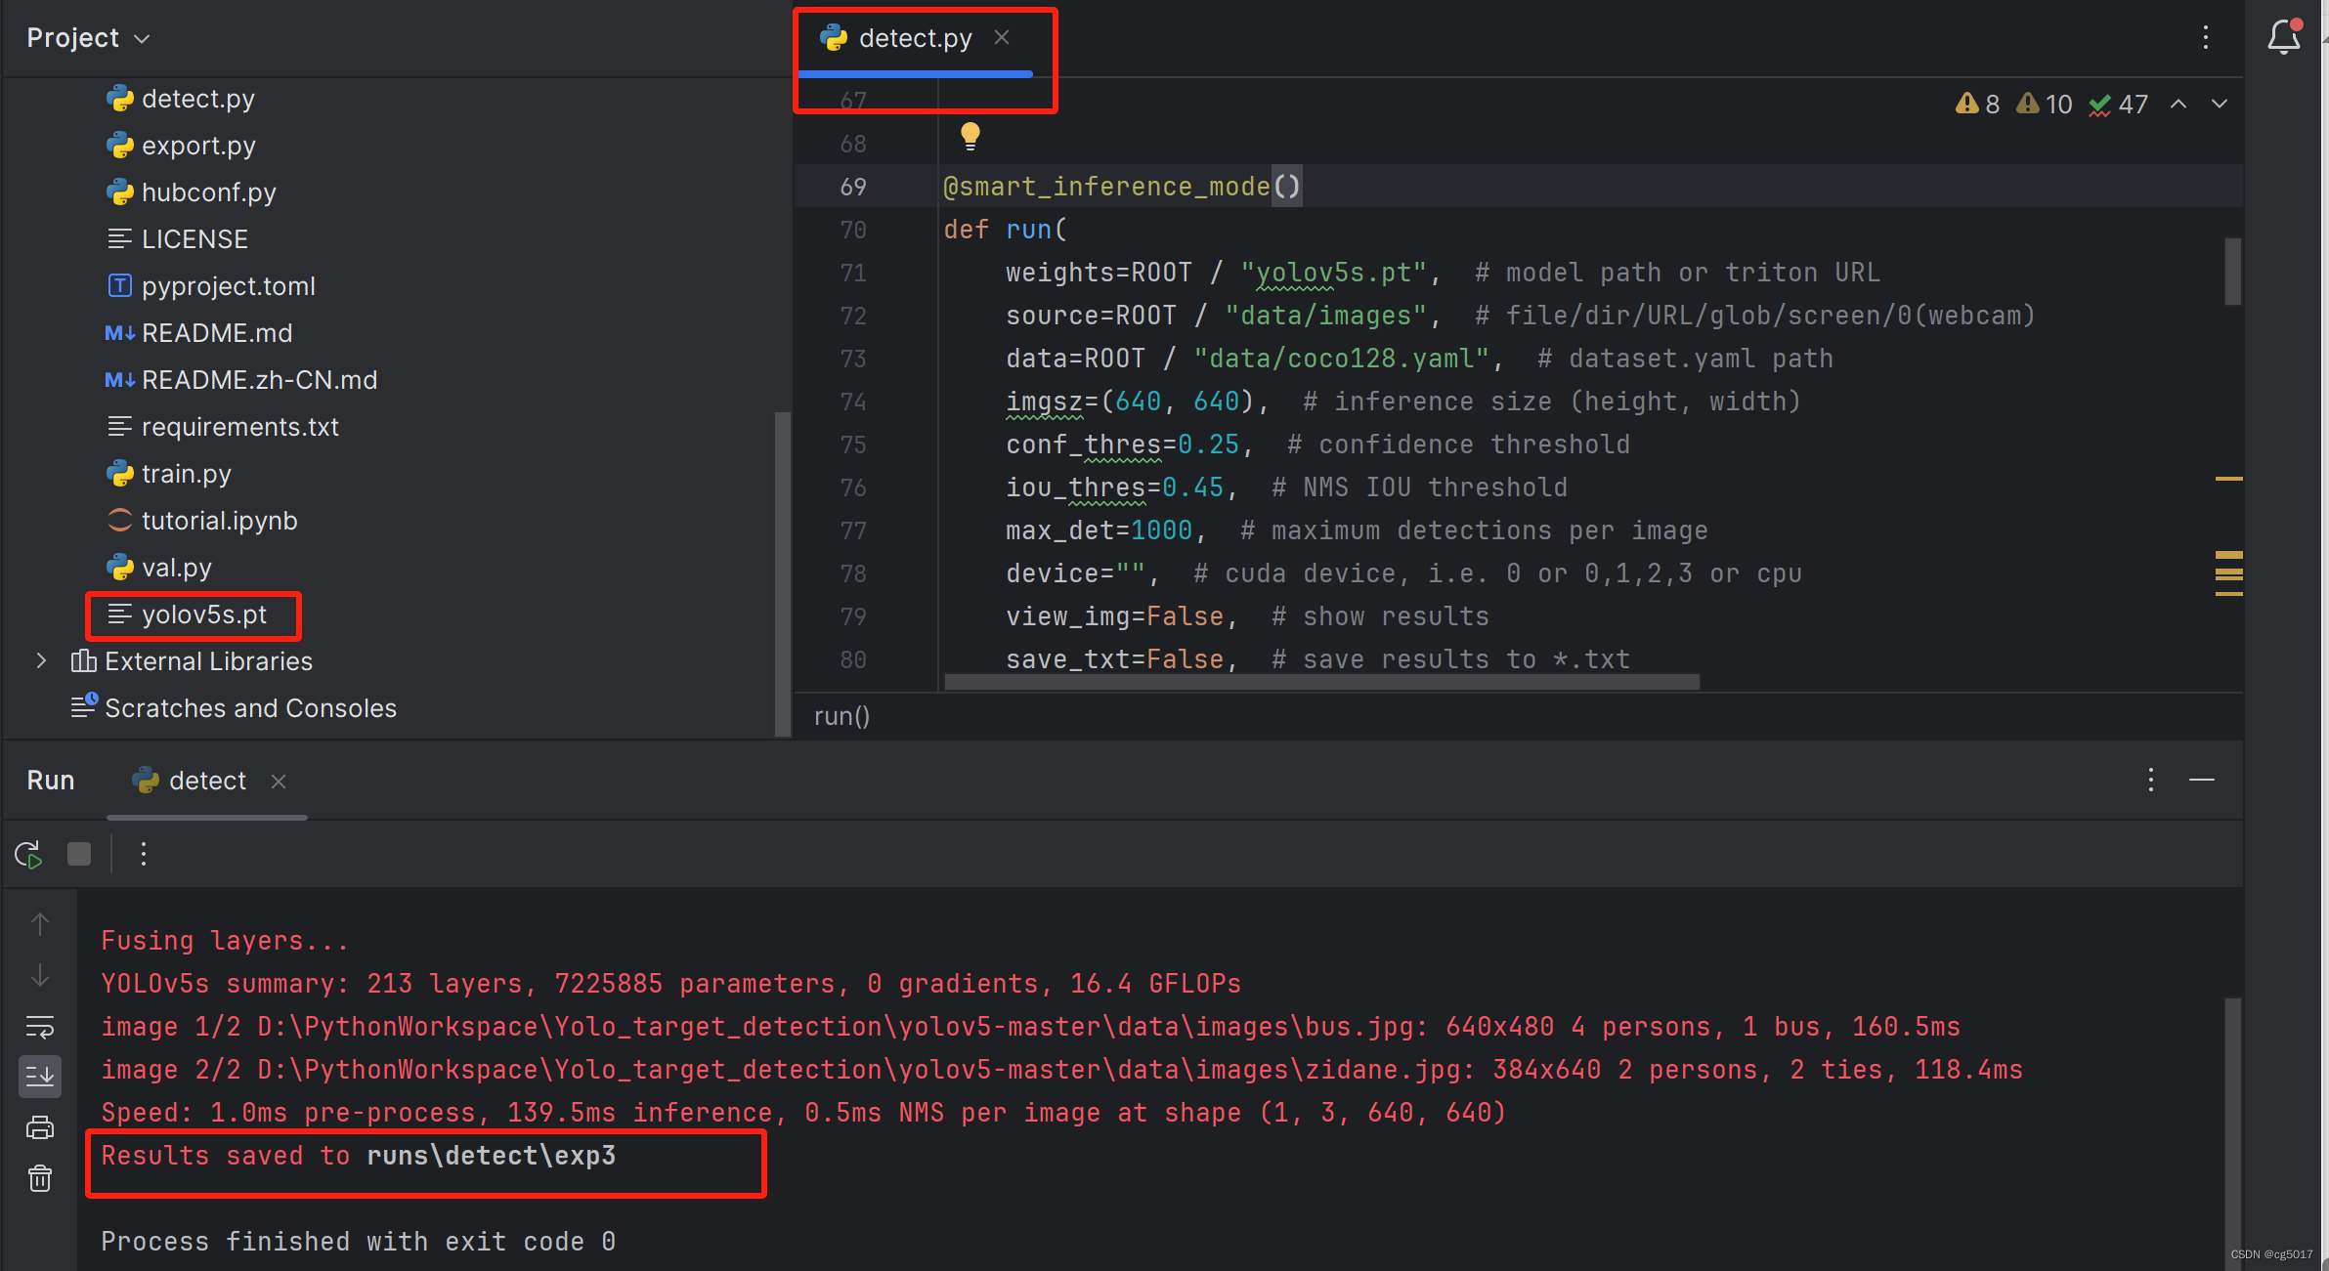Select the detect run tab
Viewport: 2329px width, 1271px height.
(206, 781)
